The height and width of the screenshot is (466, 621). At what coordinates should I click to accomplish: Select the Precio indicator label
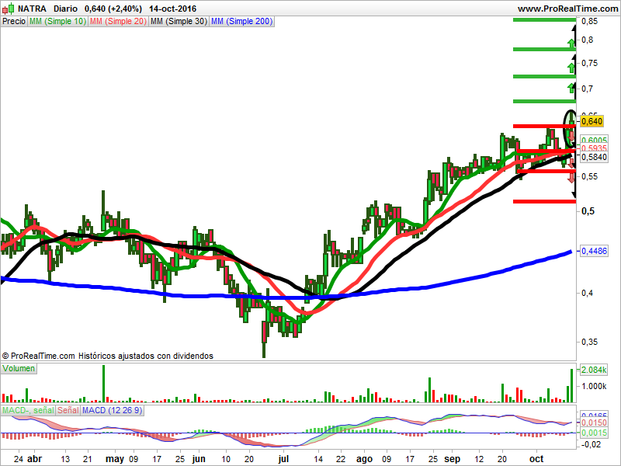[14, 22]
